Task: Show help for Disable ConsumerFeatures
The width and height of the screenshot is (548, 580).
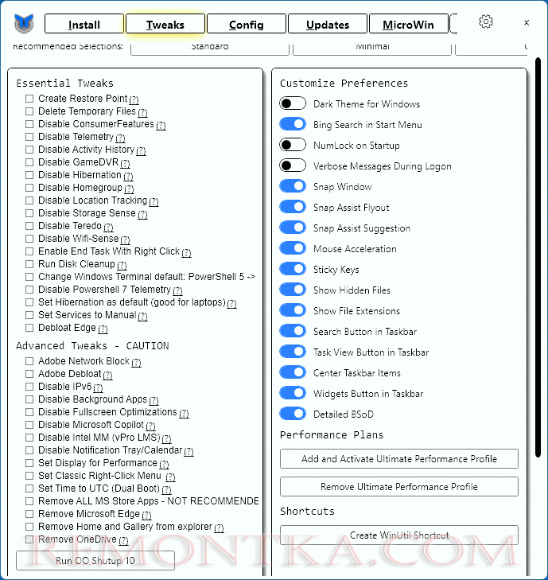Action: click(161, 125)
